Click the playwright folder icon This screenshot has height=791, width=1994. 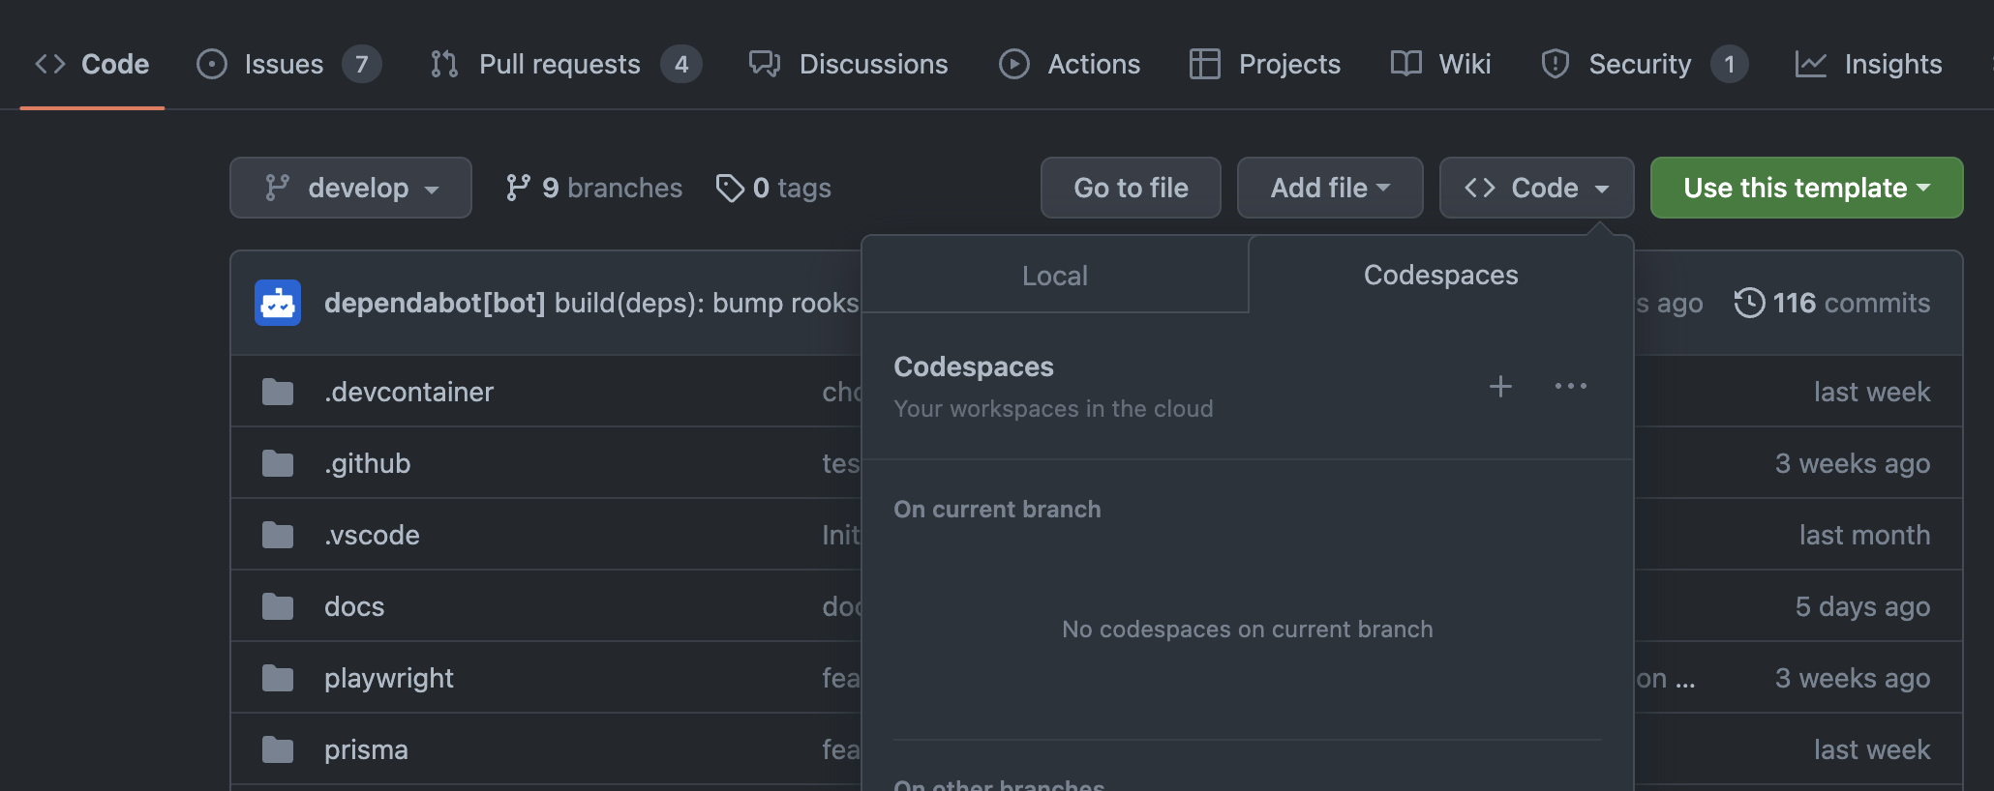point(278,678)
